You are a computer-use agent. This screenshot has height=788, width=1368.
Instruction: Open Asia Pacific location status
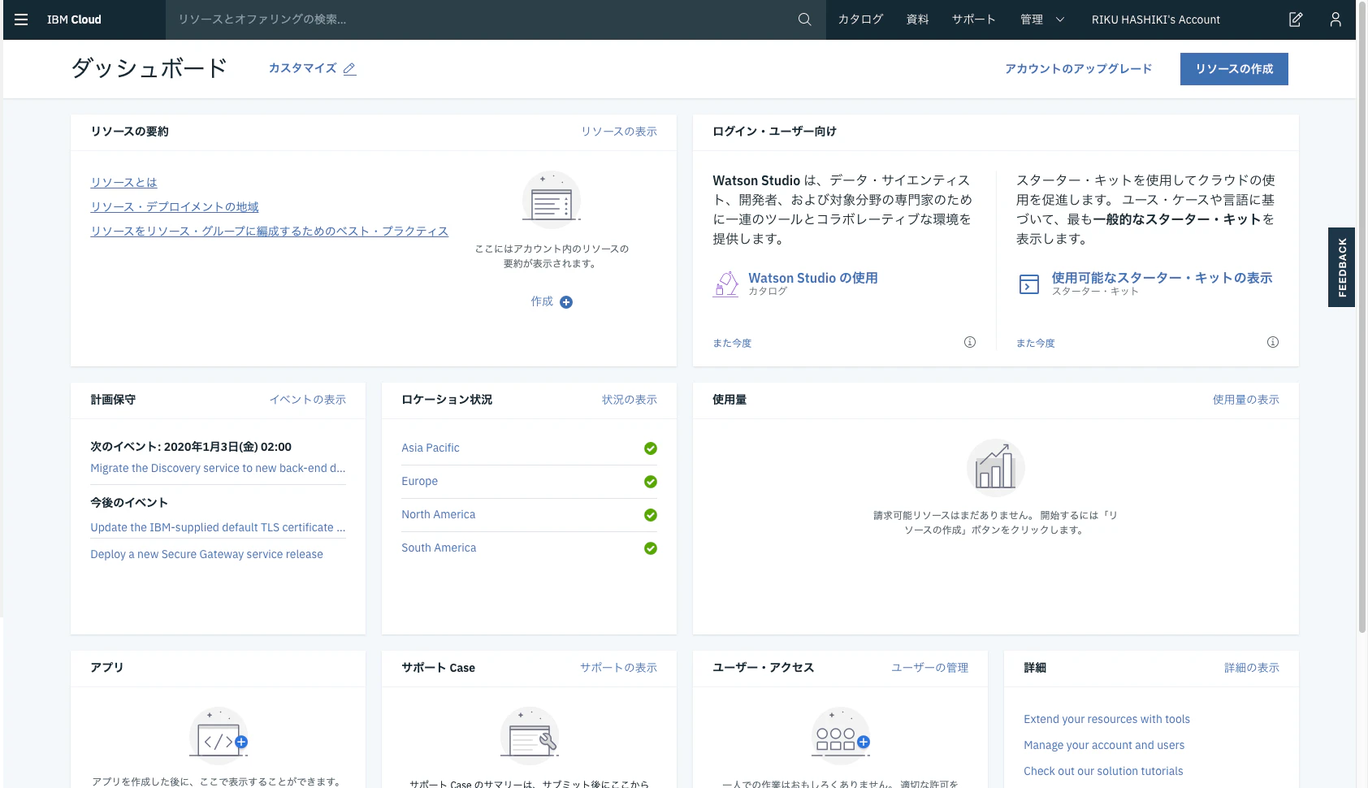coord(431,448)
